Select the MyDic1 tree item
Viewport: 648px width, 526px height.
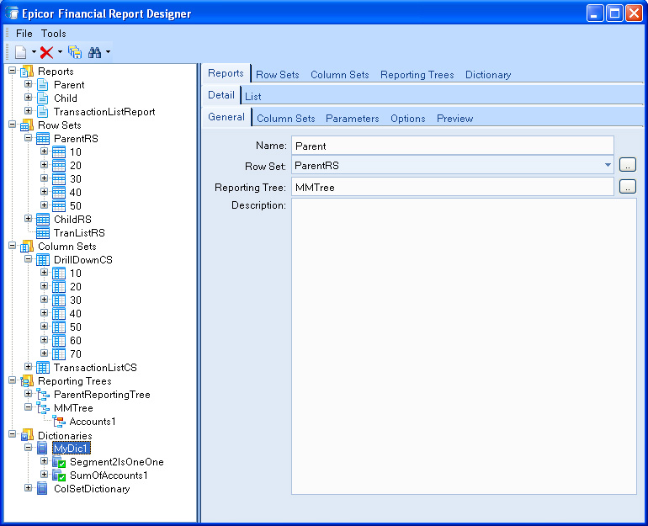click(71, 449)
